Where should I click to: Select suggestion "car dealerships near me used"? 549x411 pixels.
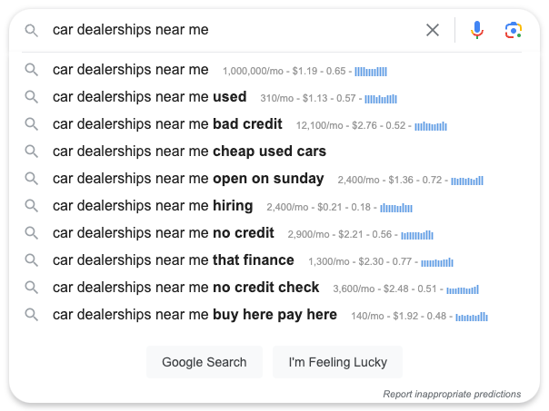(x=149, y=97)
